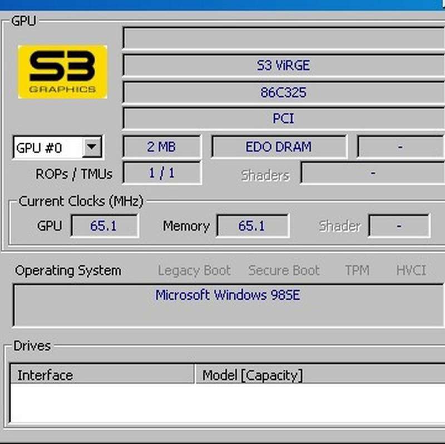Click the Legacy Boot indicator
The height and width of the screenshot is (444, 445).
(x=194, y=270)
